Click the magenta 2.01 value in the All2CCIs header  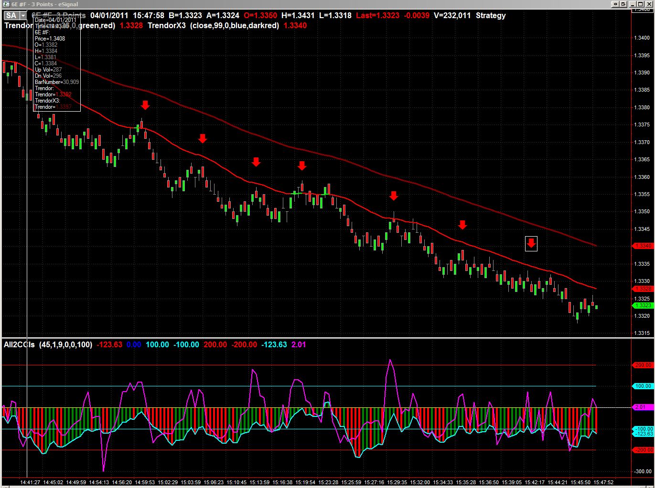pyautogui.click(x=298, y=344)
